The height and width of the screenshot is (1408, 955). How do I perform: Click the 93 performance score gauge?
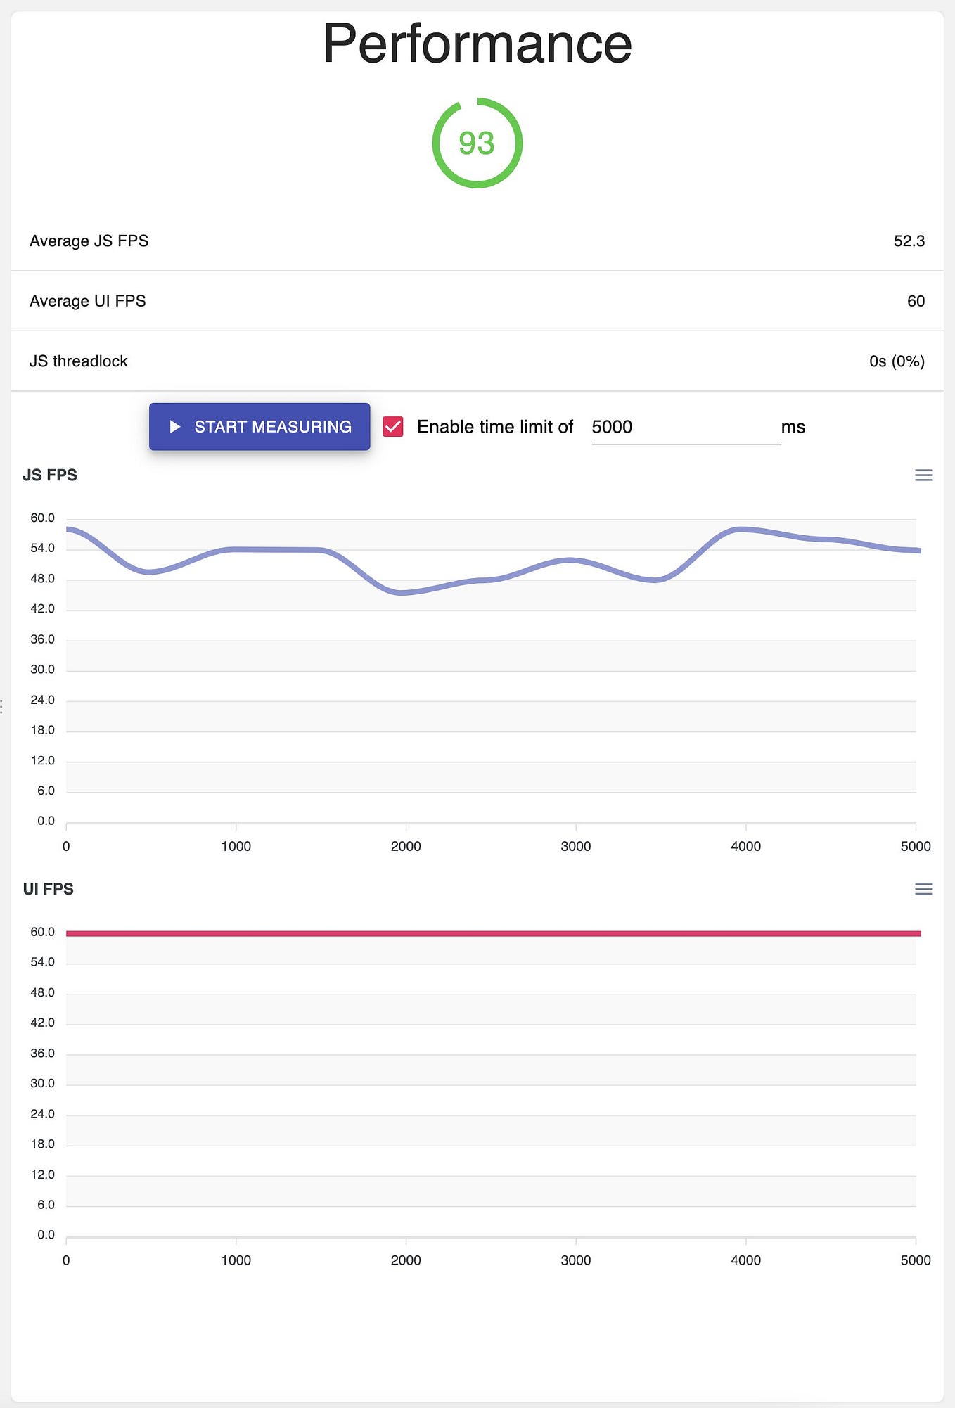point(477,143)
